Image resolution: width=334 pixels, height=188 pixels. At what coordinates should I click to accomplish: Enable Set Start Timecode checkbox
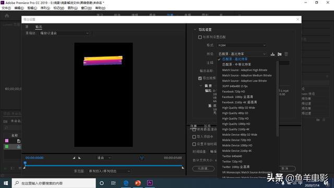pyautogui.click(x=194, y=144)
